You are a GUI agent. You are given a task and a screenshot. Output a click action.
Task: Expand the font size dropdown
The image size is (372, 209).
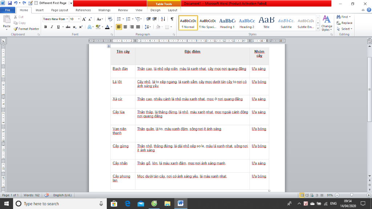(78, 19)
